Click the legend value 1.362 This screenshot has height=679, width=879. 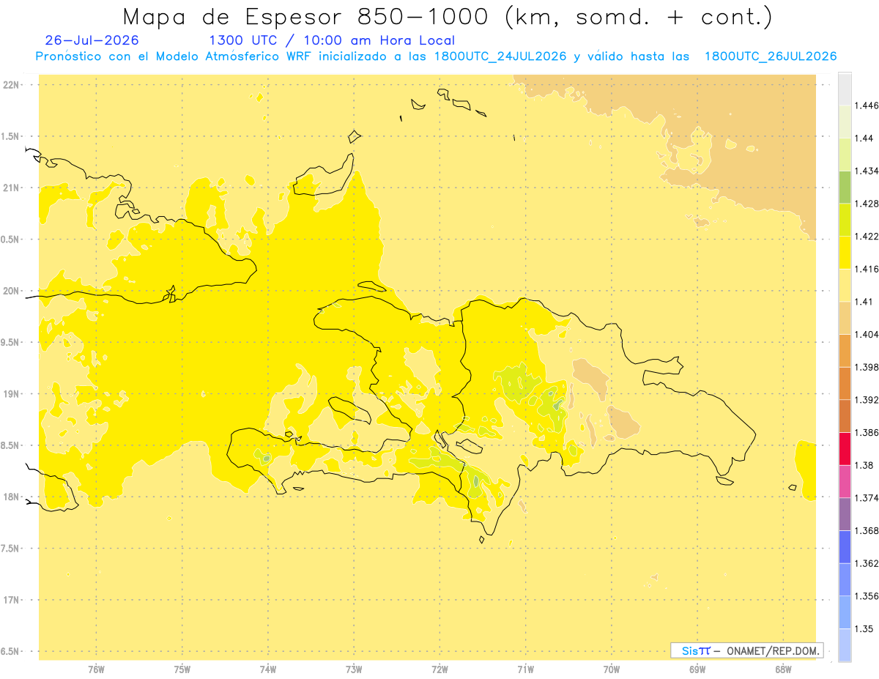867,563
